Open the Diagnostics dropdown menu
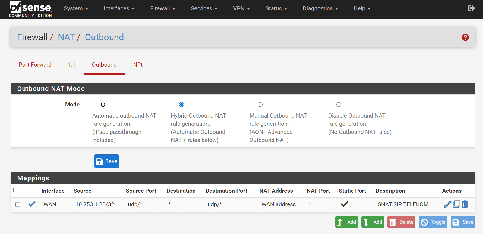 [x=321, y=8]
